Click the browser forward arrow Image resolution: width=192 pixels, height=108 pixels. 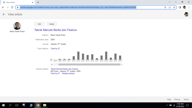pyautogui.click(x=7, y=7)
